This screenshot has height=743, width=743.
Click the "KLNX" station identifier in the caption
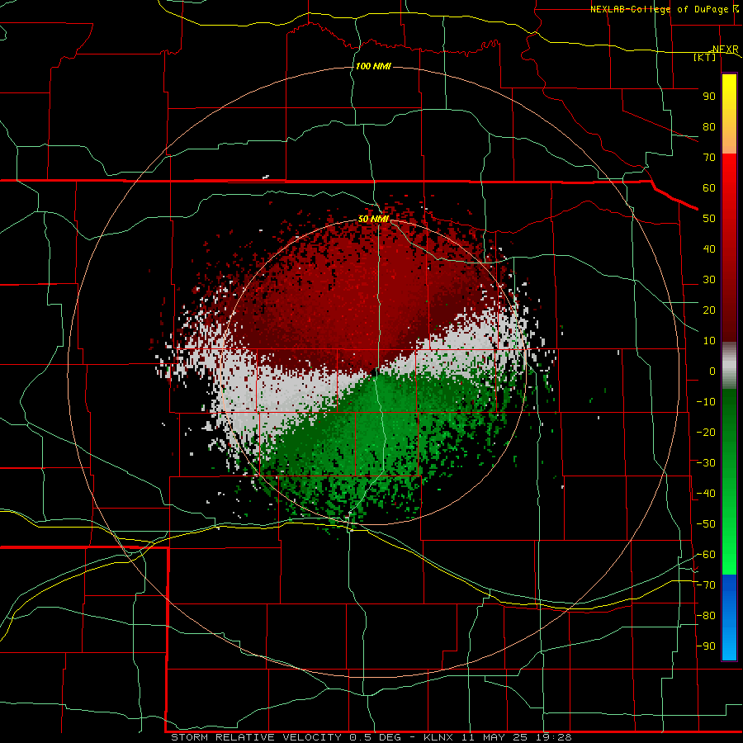[438, 737]
